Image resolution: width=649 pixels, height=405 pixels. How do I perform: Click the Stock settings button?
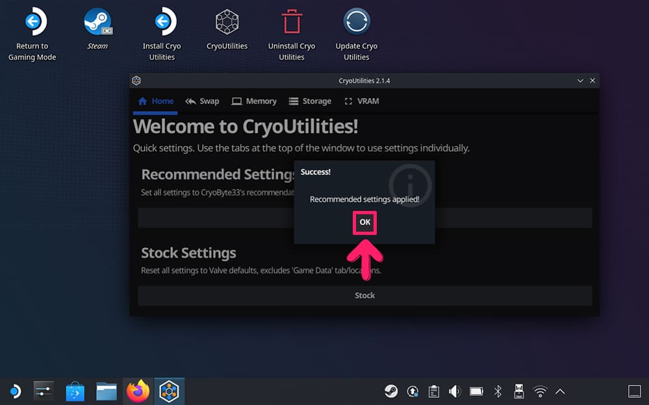[x=364, y=296]
